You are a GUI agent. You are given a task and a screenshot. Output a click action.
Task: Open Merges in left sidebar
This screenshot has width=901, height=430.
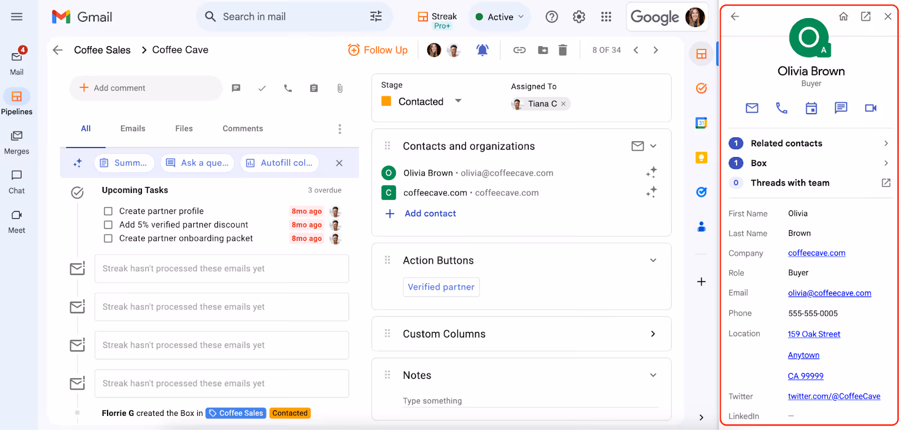[17, 142]
